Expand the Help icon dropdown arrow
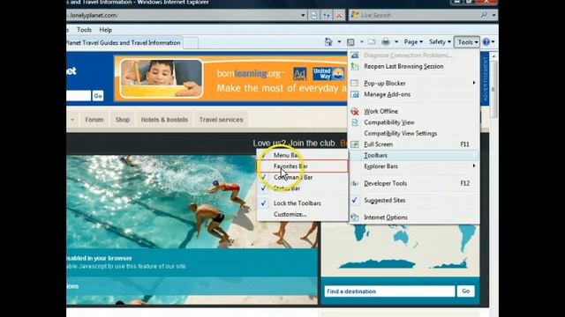 pyautogui.click(x=493, y=42)
